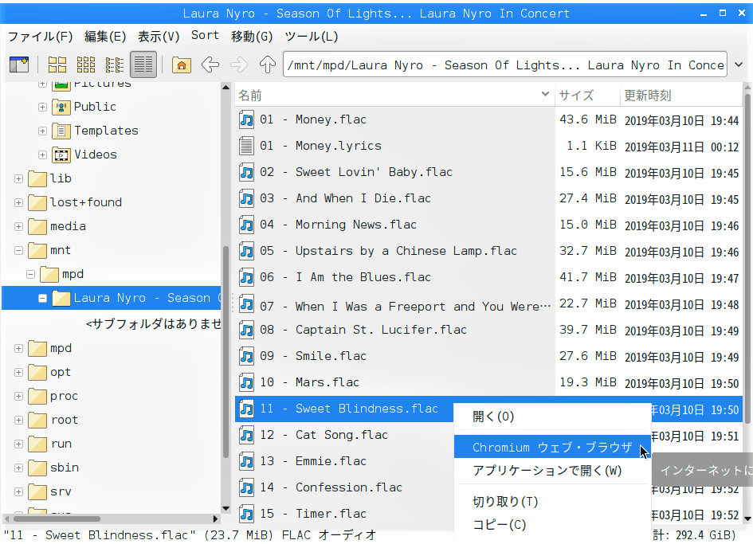This screenshot has width=753, height=544.
Task: Expand the proc folder tree node
Action: tap(19, 397)
